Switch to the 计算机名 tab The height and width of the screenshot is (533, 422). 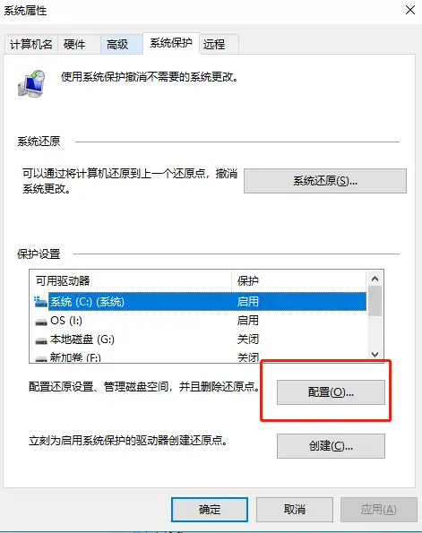[x=31, y=44]
